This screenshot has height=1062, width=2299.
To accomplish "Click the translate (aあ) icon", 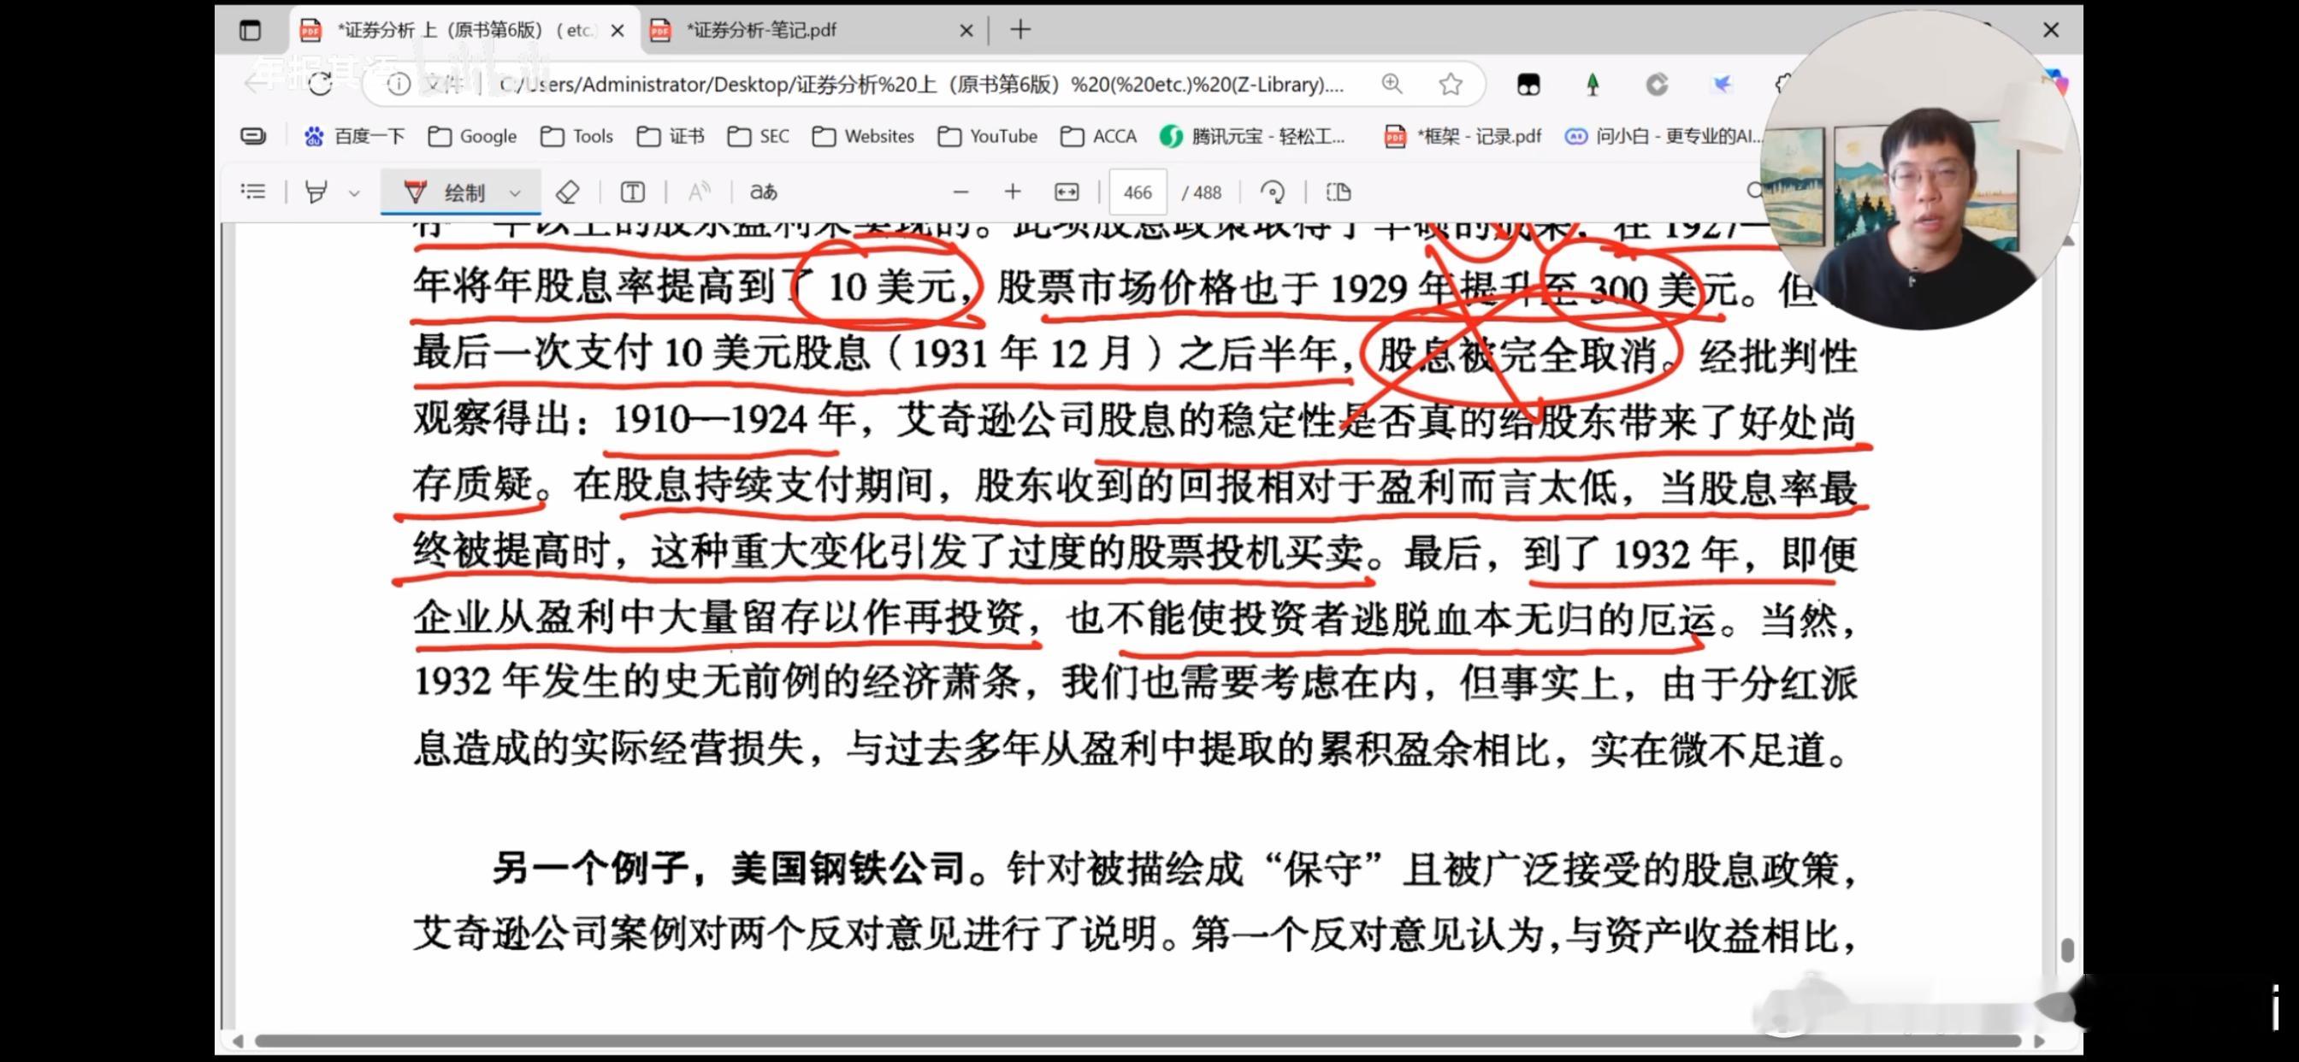I will 763,192.
